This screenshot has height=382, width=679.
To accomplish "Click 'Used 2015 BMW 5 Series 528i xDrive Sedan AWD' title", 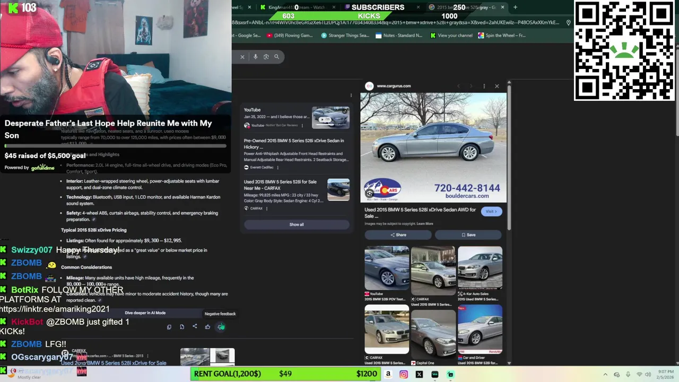I will [420, 213].
